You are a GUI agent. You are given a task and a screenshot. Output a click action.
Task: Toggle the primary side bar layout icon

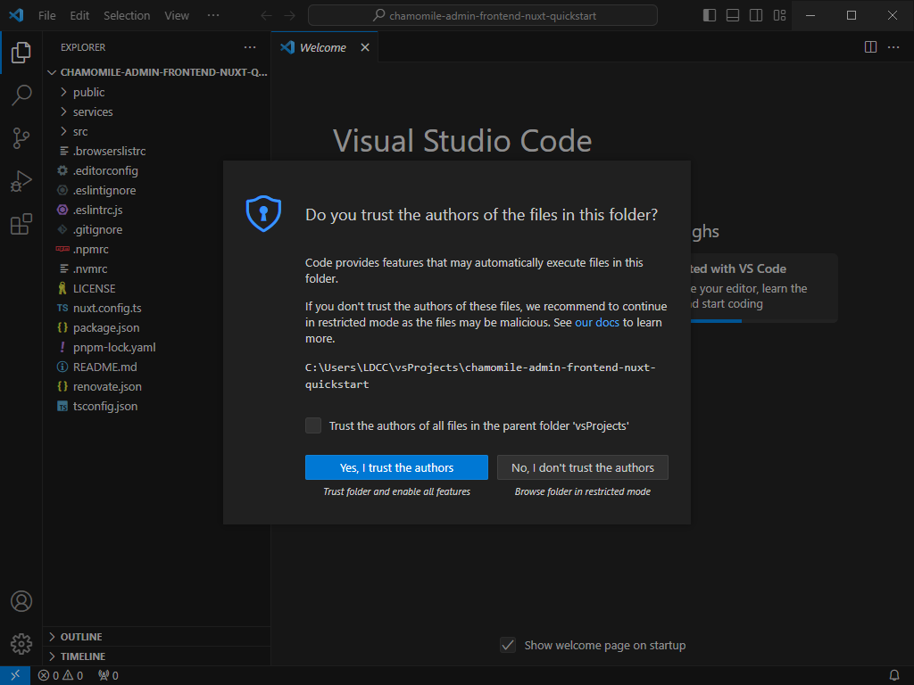(710, 16)
